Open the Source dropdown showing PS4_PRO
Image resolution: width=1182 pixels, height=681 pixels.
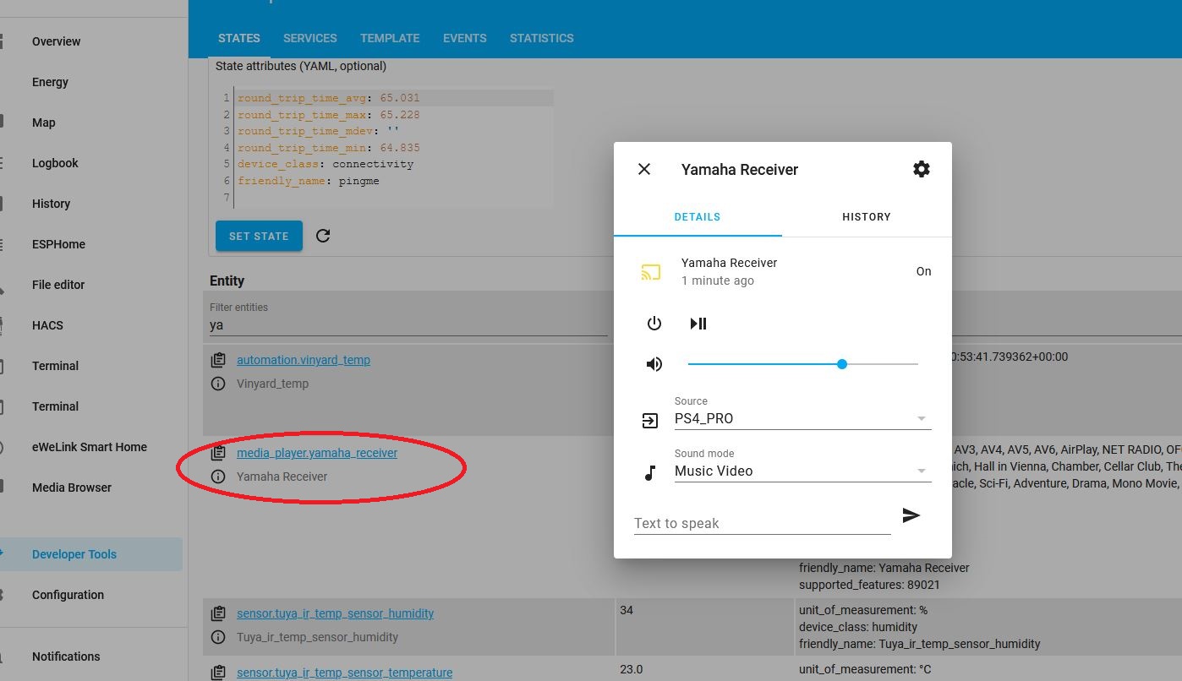pos(802,419)
